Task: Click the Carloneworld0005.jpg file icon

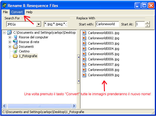Action: tap(84, 54)
